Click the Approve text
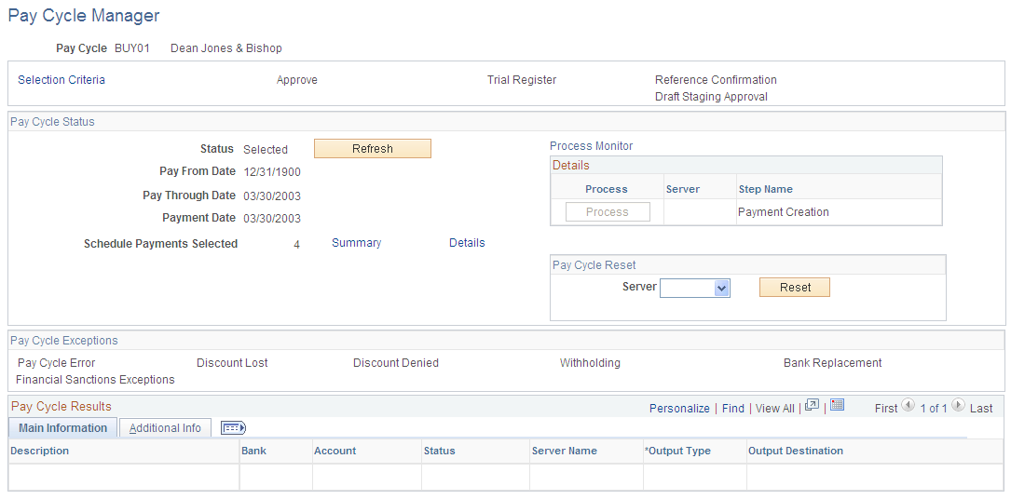The width and height of the screenshot is (1011, 499). coord(297,80)
